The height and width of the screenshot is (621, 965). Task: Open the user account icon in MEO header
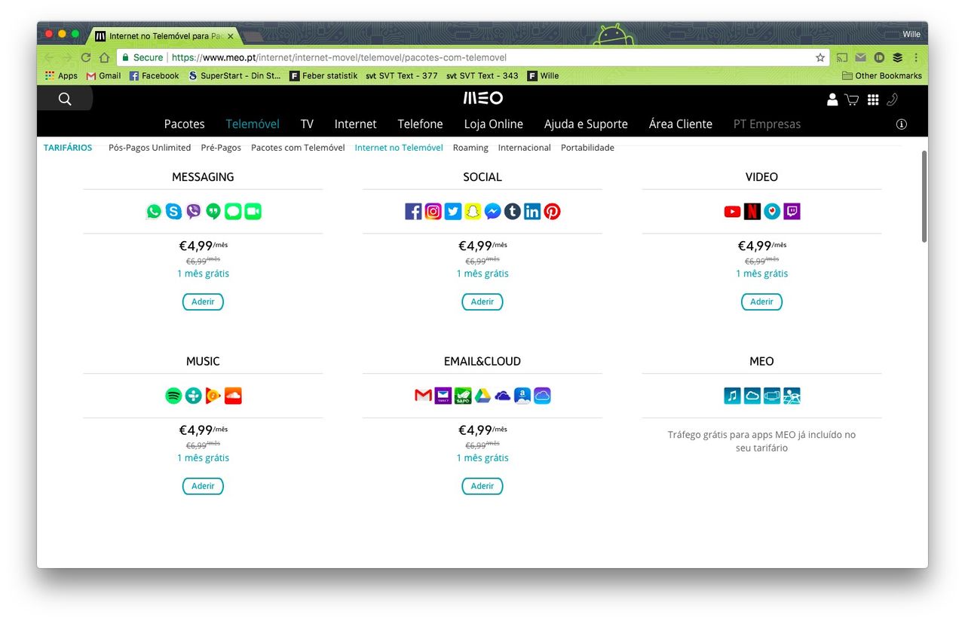click(832, 99)
